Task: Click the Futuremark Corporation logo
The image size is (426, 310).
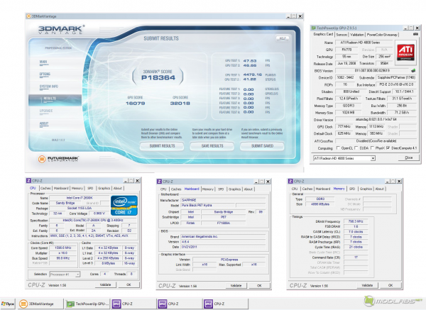Action: pyautogui.click(x=58, y=159)
